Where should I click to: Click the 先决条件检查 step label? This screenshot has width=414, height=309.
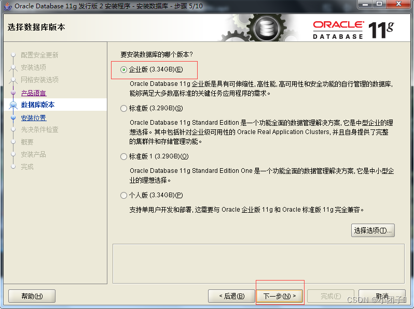39,129
